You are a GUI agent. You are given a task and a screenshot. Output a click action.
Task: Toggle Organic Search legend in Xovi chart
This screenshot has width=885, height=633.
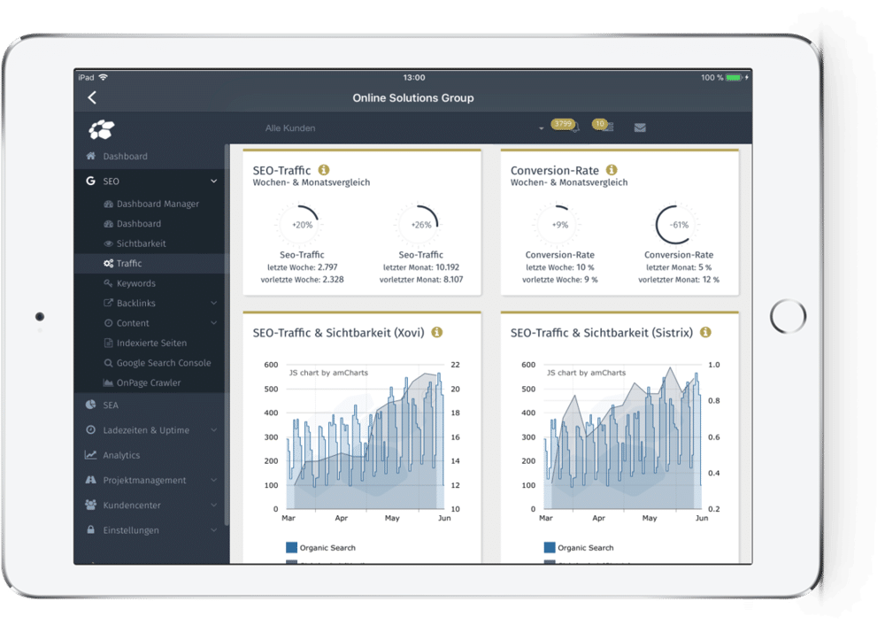click(x=320, y=548)
